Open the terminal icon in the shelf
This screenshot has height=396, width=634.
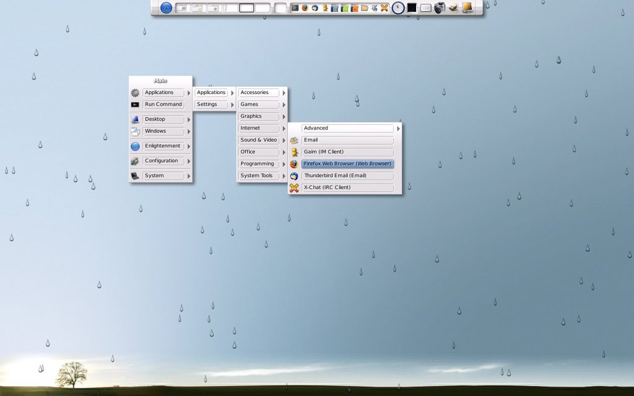pyautogui.click(x=295, y=8)
